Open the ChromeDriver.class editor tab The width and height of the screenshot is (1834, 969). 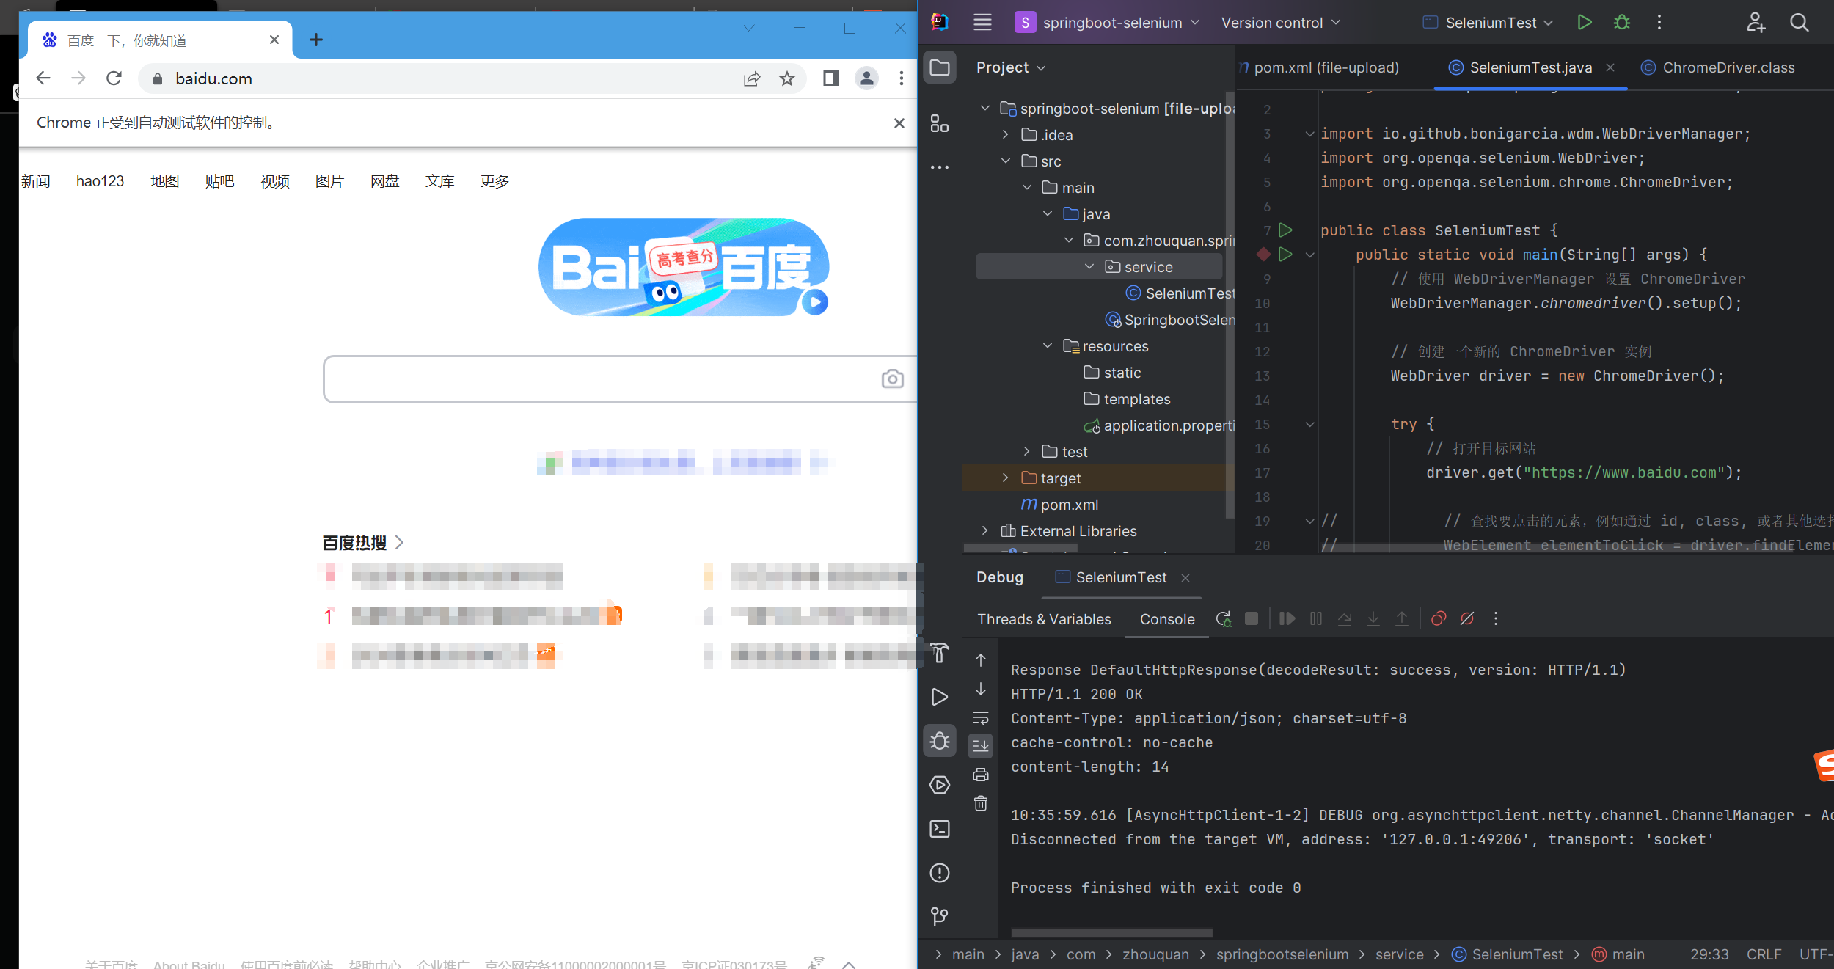pyautogui.click(x=1728, y=67)
